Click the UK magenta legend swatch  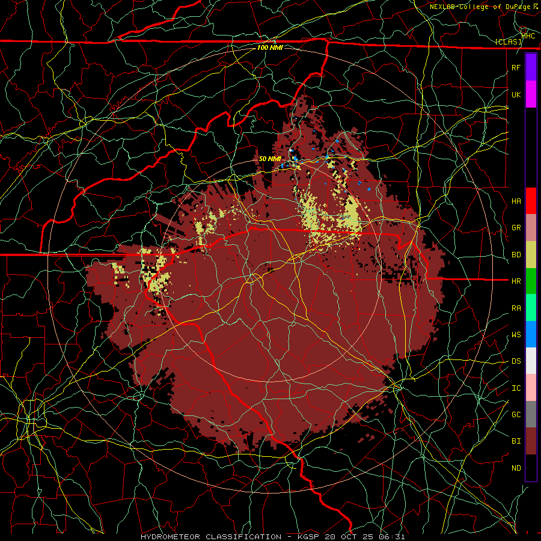(x=531, y=94)
